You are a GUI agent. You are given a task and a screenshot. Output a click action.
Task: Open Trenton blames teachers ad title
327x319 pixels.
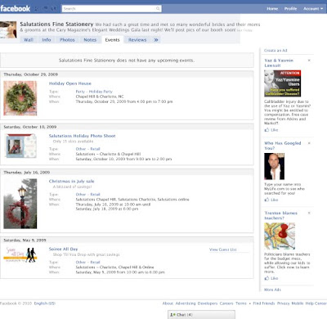point(281,215)
